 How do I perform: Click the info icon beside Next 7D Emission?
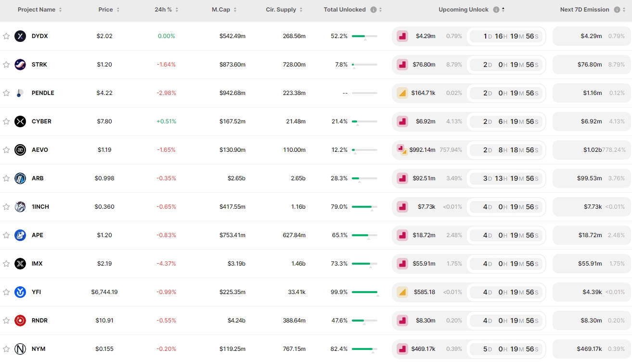coord(617,10)
